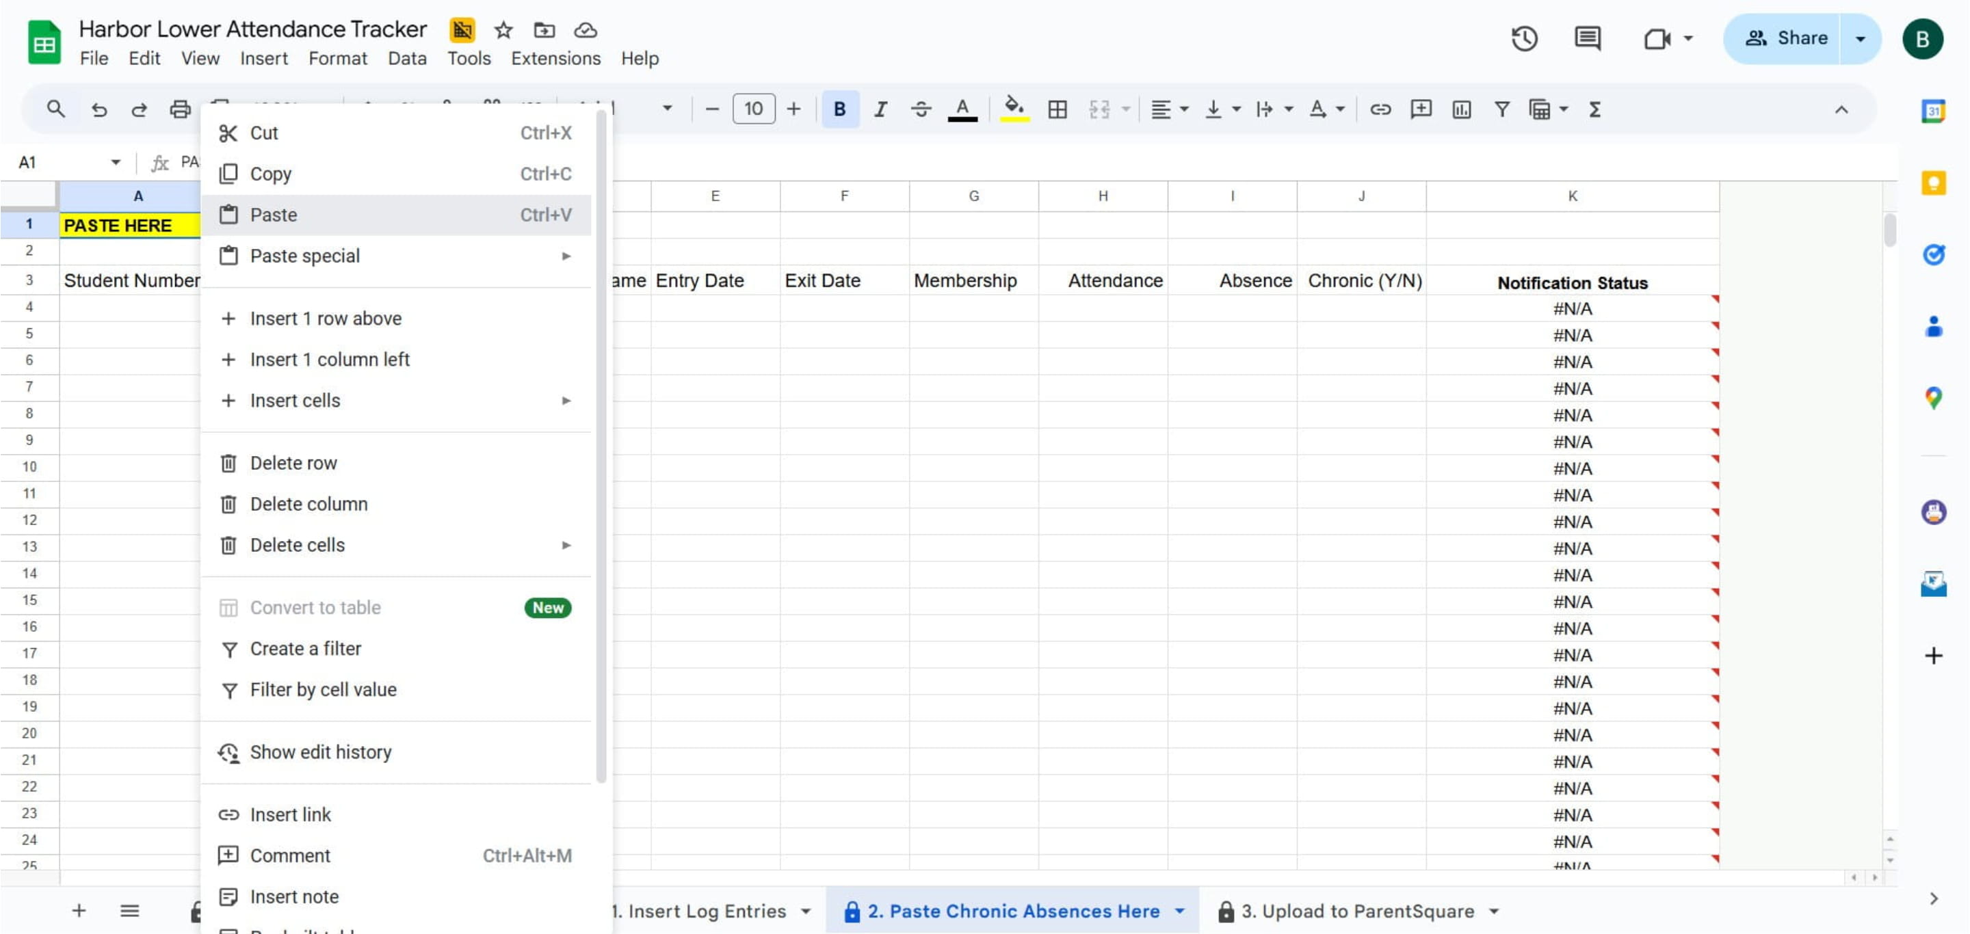Expand Paste special submenu
The height and width of the screenshot is (934, 1970).
point(396,256)
